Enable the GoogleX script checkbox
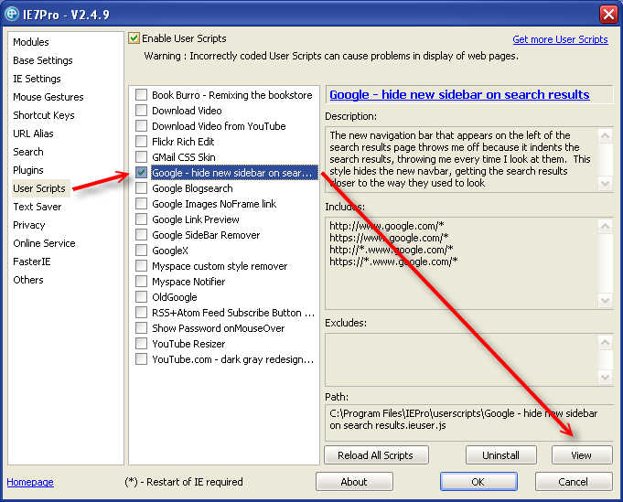623x502 pixels. coord(141,251)
